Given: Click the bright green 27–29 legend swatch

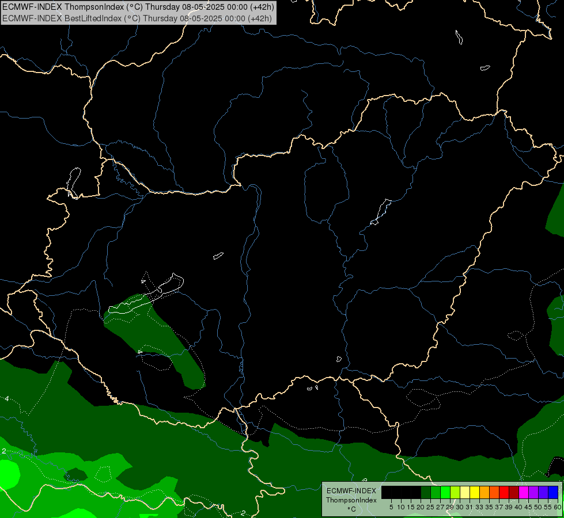Looking at the screenshot, I should (x=445, y=492).
